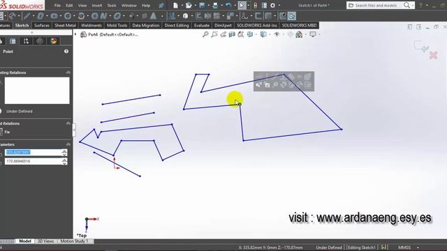Click the selected green sketch point

[240, 105]
